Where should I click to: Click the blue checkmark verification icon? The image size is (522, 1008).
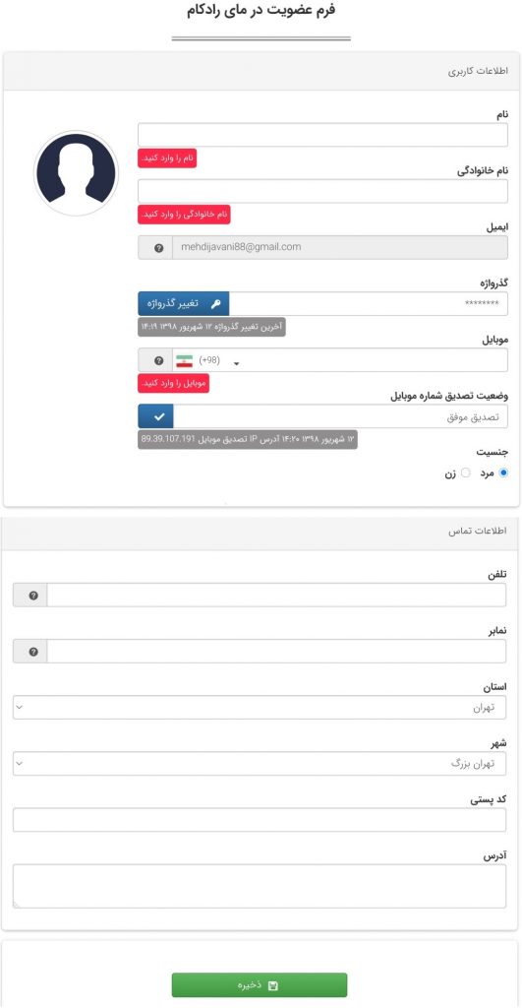pos(158,416)
